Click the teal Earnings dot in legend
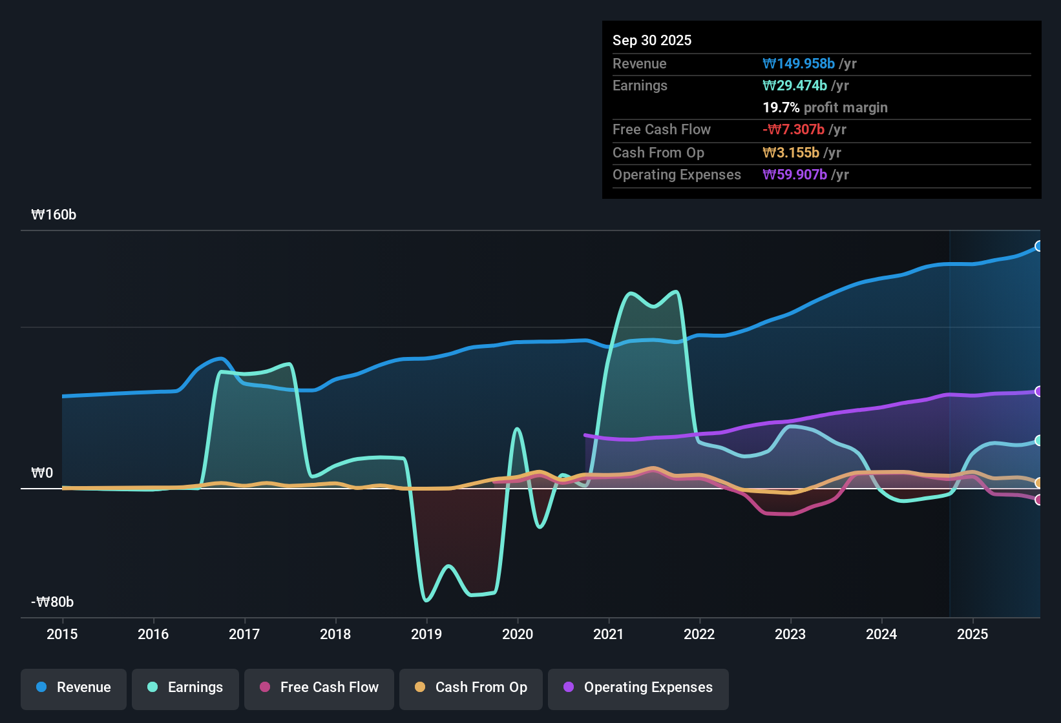1061x723 pixels. 152,687
